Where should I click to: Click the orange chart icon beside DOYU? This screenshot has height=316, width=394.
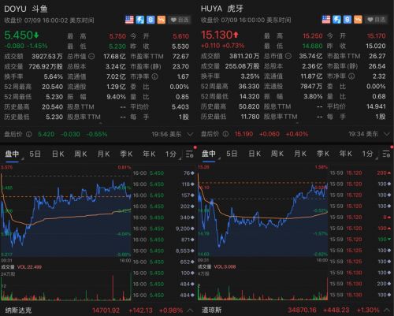pyautogui.click(x=162, y=20)
